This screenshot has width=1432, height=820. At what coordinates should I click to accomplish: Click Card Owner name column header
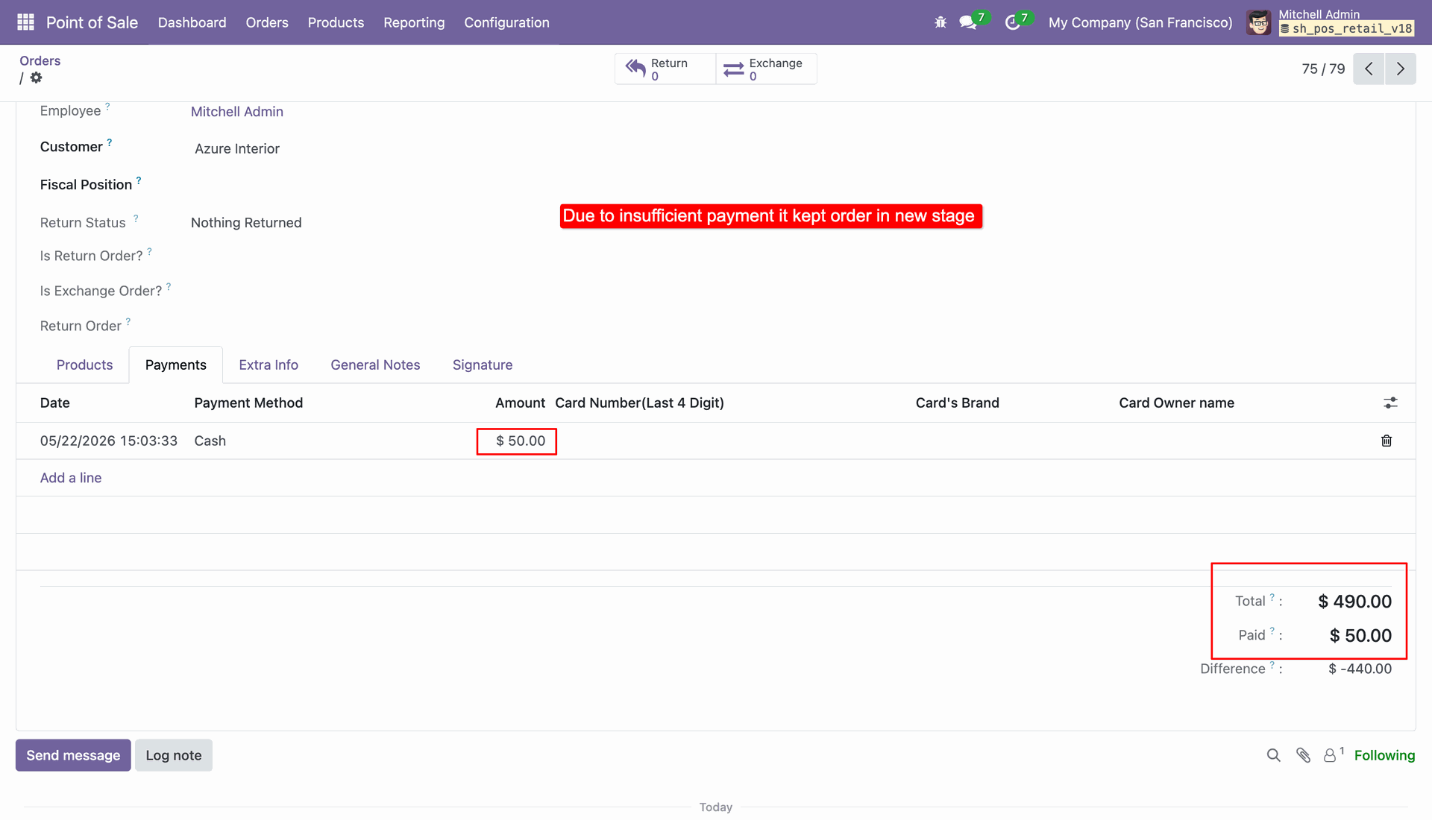pos(1176,403)
